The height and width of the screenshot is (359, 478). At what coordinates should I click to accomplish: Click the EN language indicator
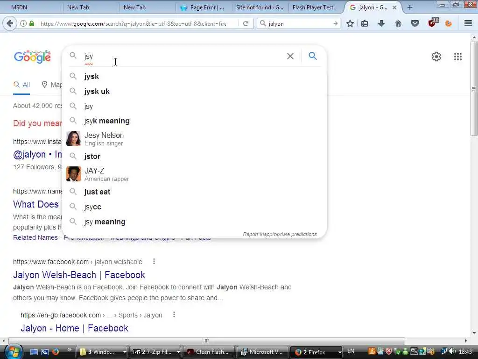click(351, 351)
